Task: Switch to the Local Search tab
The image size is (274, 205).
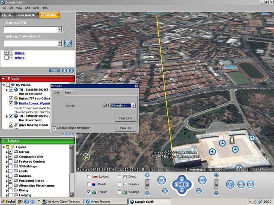Action: (26, 15)
